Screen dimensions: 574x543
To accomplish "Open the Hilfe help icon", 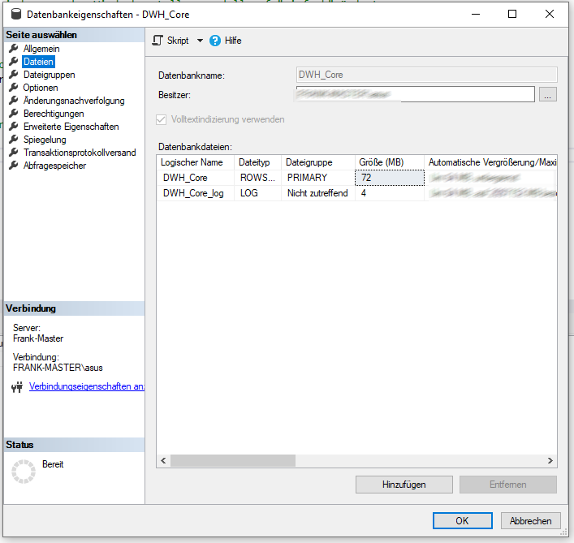I will (x=215, y=41).
